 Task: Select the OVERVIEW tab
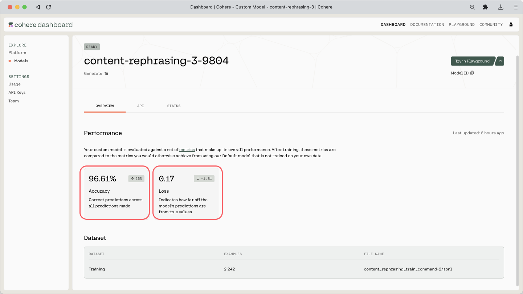pyautogui.click(x=105, y=106)
